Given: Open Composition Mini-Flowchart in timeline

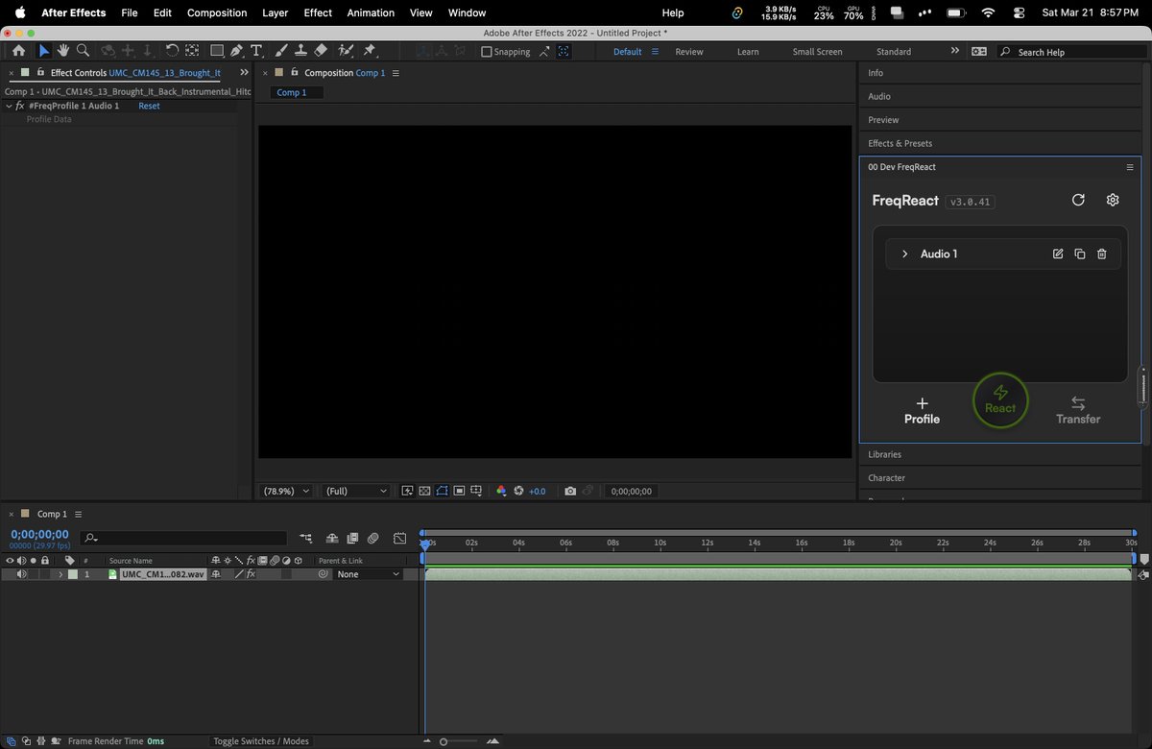Looking at the screenshot, I should pos(306,539).
